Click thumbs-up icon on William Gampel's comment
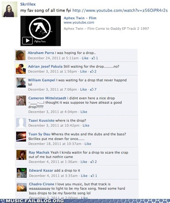170x203 pixels. [x=92, y=89]
